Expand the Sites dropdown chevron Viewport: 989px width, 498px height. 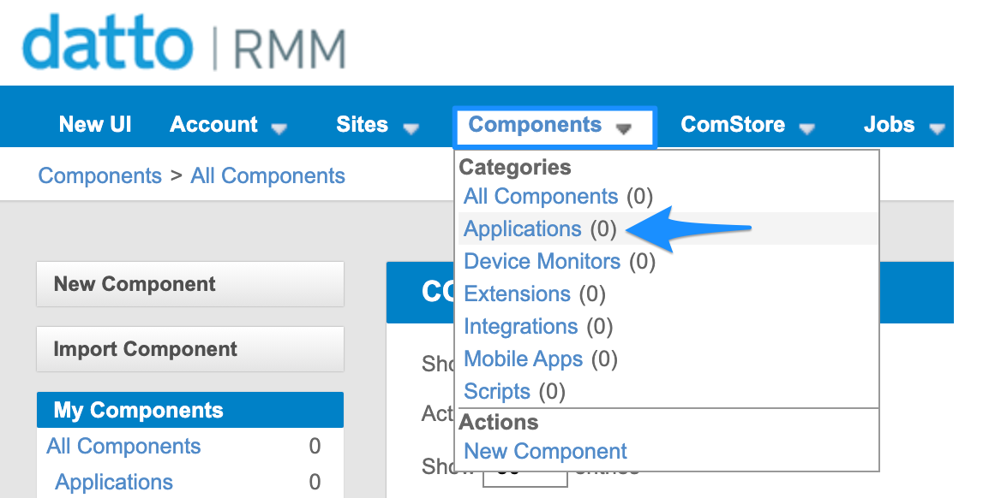click(x=412, y=127)
